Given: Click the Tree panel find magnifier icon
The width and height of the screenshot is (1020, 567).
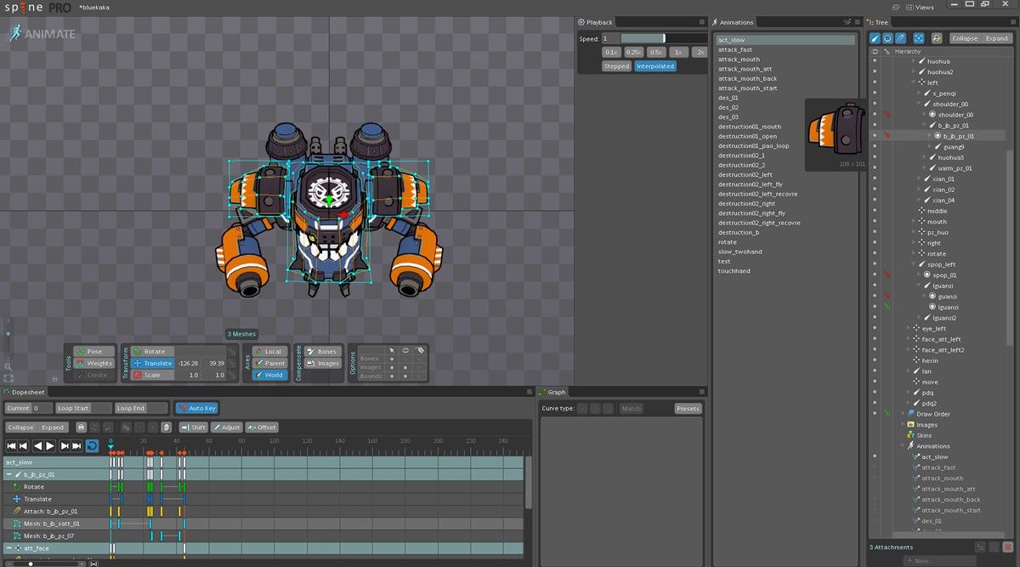Looking at the screenshot, I should (x=937, y=38).
